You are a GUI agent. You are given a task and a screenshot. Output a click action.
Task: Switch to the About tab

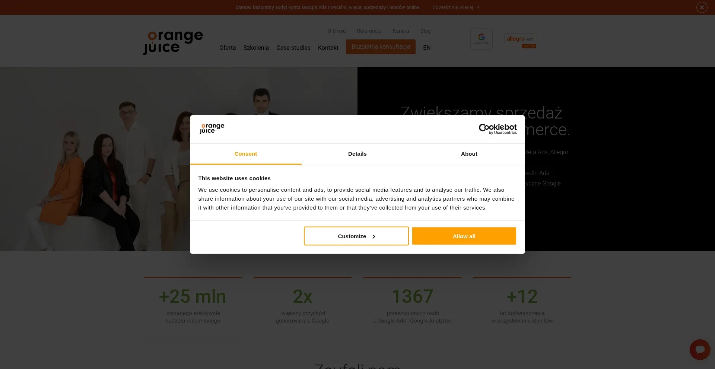469,154
